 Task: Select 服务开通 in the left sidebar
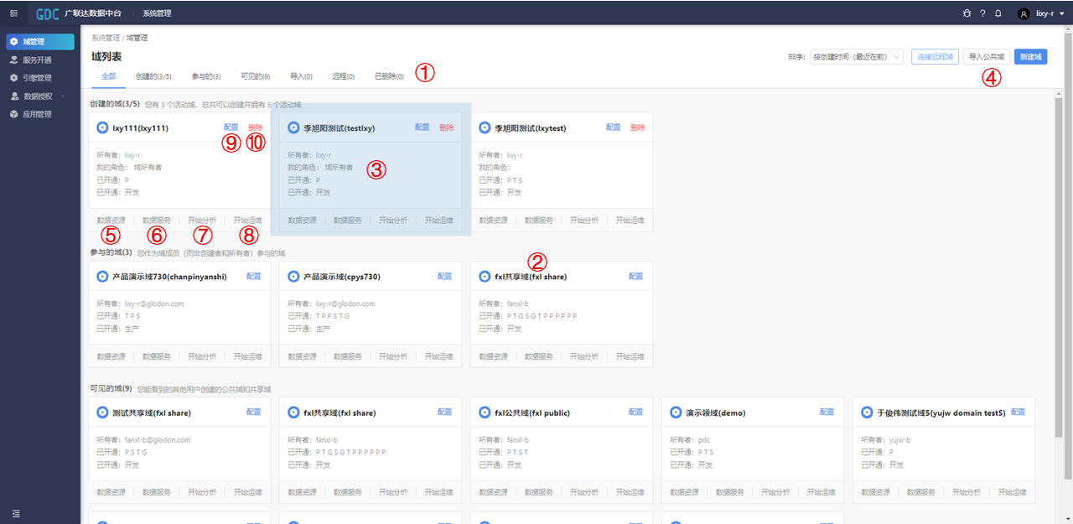[x=37, y=60]
